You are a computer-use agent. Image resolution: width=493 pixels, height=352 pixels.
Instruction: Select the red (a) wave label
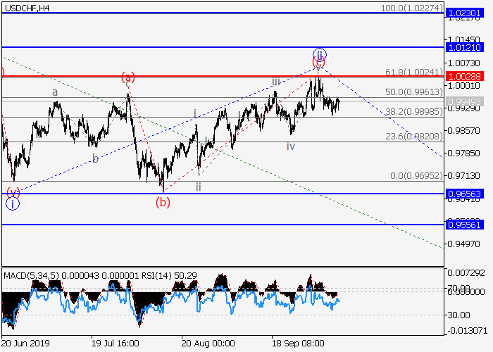pos(127,77)
